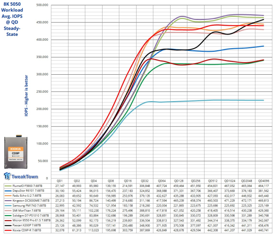The image size is (274, 251).
Task: Click the 'DapuStor R6101 7.68TB' legend label
Action: 28,191
